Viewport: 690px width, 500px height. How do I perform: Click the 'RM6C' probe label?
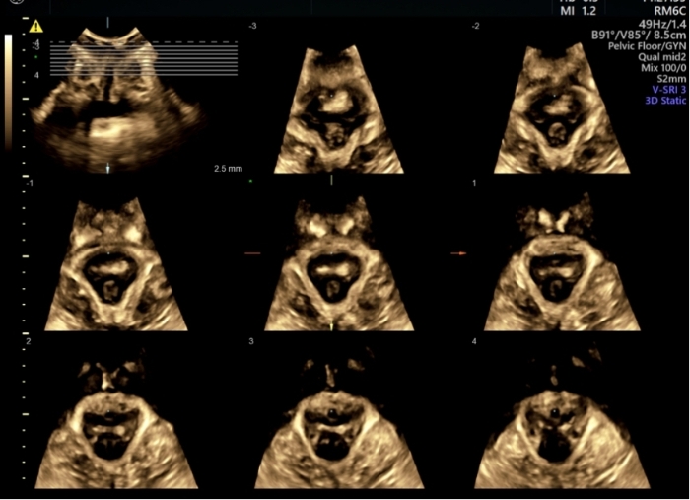coord(669,12)
